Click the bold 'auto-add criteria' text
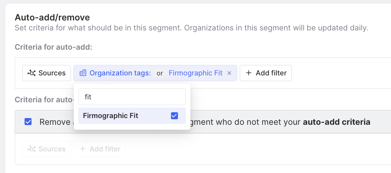 pos(336,122)
